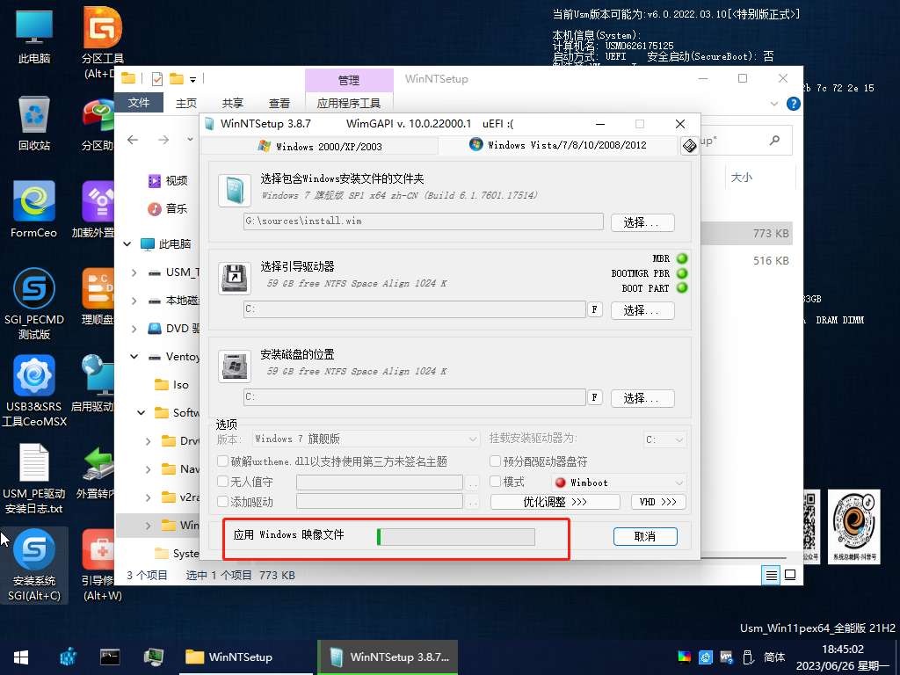The width and height of the screenshot is (900, 675).
Task: Go back with Explorer back arrow
Action: point(133,140)
